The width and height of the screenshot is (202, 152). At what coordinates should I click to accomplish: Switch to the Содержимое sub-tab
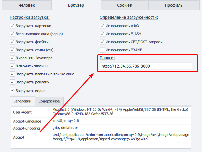point(49,101)
